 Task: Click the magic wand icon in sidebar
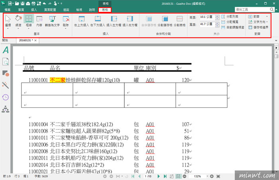[x=5, y=85]
